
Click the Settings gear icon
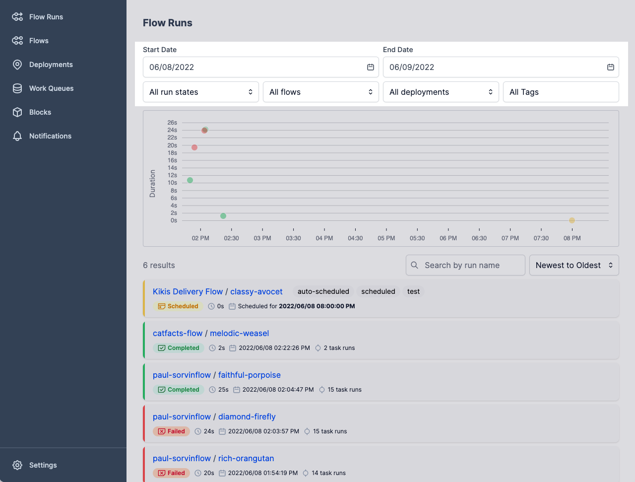(x=17, y=465)
